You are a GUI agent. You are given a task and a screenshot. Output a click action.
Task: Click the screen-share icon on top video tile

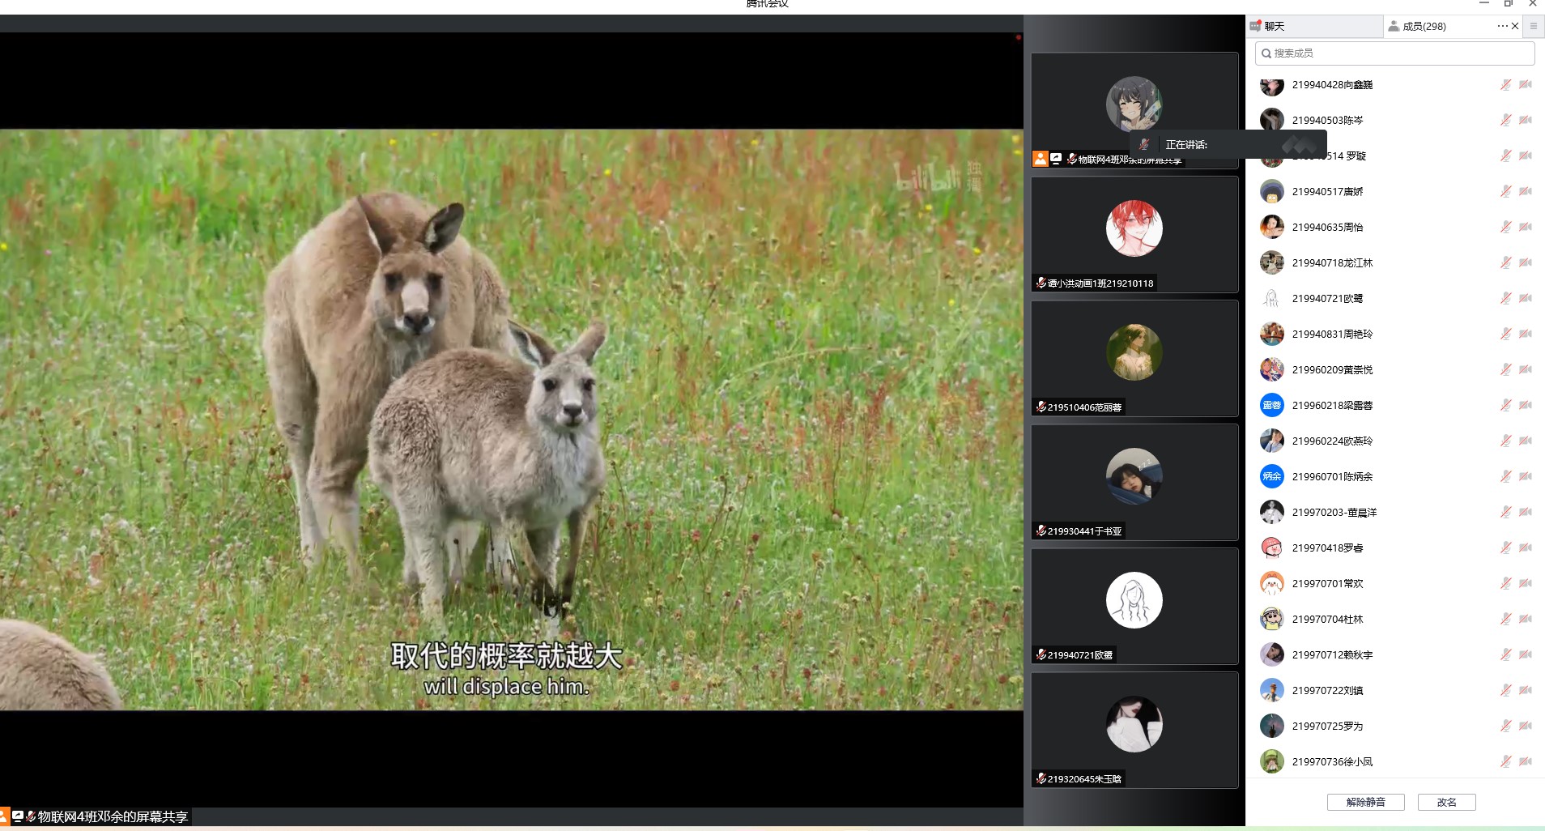click(1056, 159)
